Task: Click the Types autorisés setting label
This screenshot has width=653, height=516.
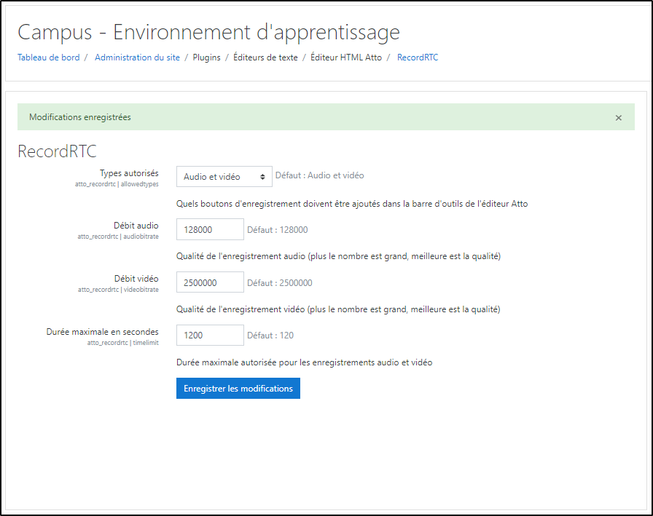Action: pos(129,173)
